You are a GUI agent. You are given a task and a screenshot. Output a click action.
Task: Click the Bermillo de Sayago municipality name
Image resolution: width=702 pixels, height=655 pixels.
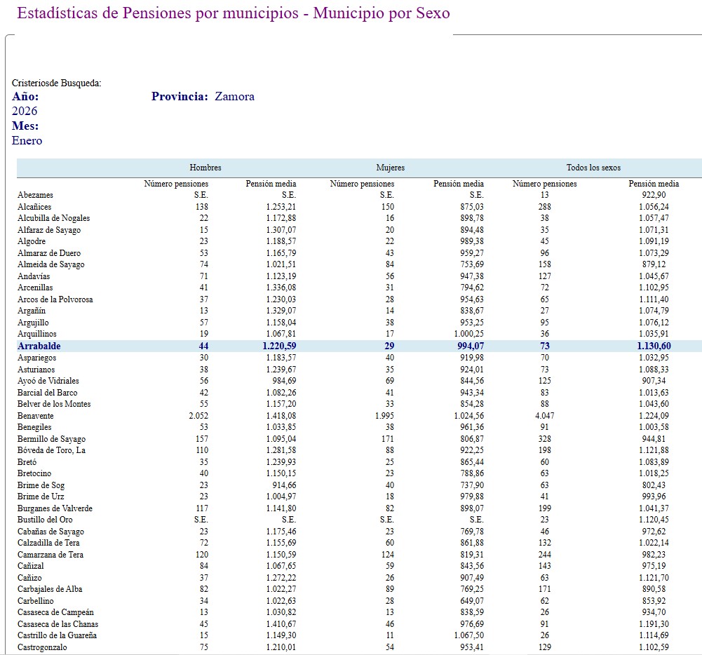tap(48, 439)
